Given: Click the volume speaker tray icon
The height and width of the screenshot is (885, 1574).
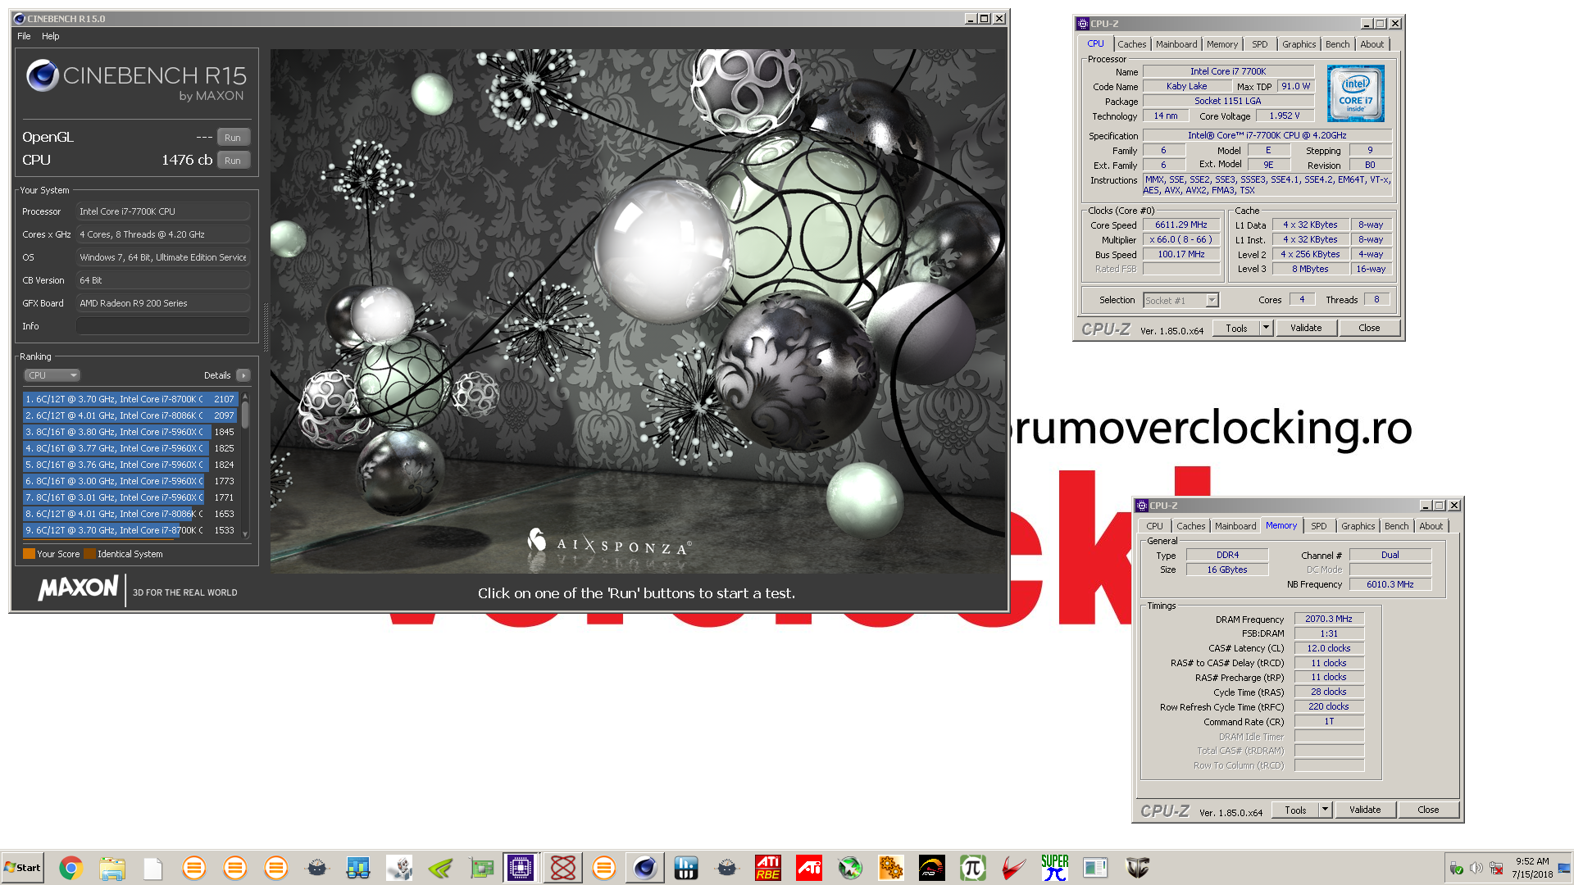Looking at the screenshot, I should (x=1476, y=868).
